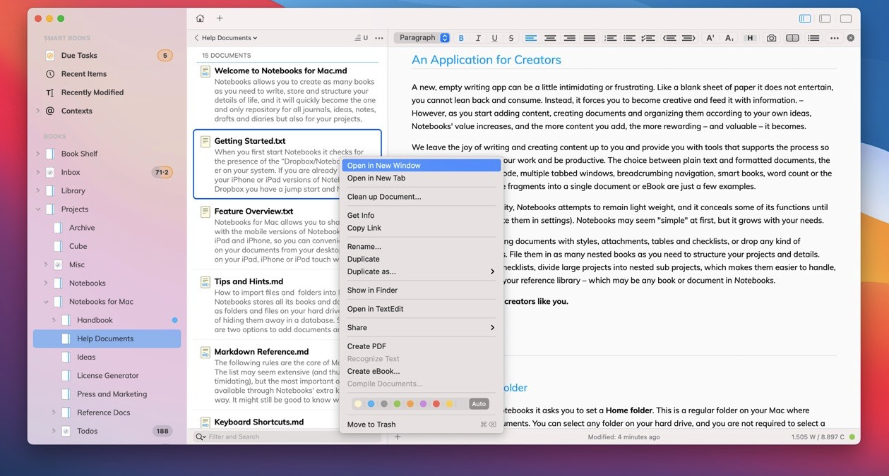Insert a table using the table icon
The image size is (889, 476).
(792, 37)
